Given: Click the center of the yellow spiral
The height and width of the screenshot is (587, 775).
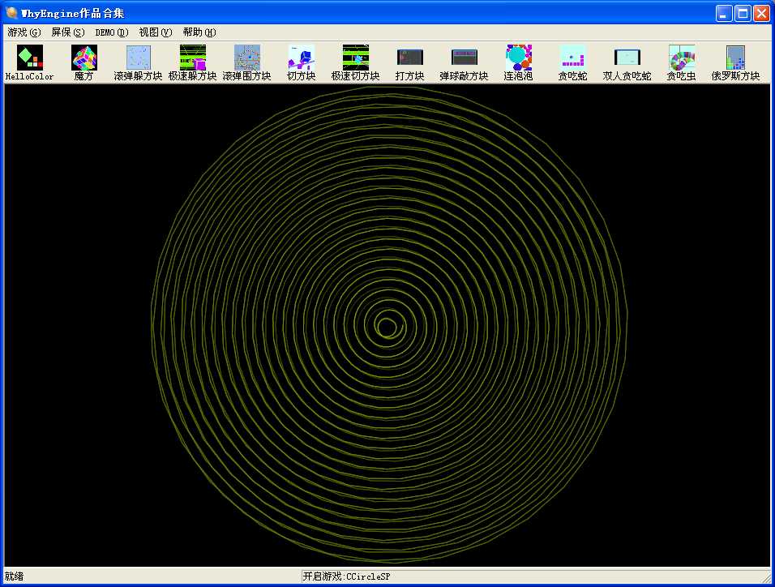Looking at the screenshot, I should click(388, 328).
